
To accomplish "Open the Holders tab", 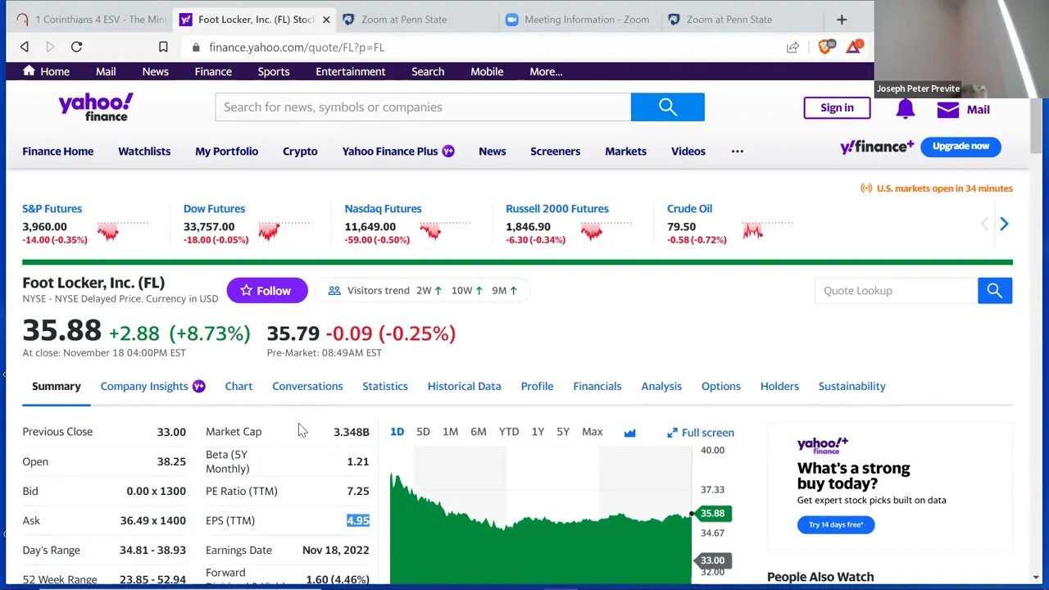I will click(779, 386).
